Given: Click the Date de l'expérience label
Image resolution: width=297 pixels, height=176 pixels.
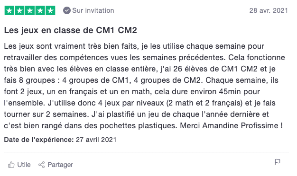Looking at the screenshot, I should point(39,140).
